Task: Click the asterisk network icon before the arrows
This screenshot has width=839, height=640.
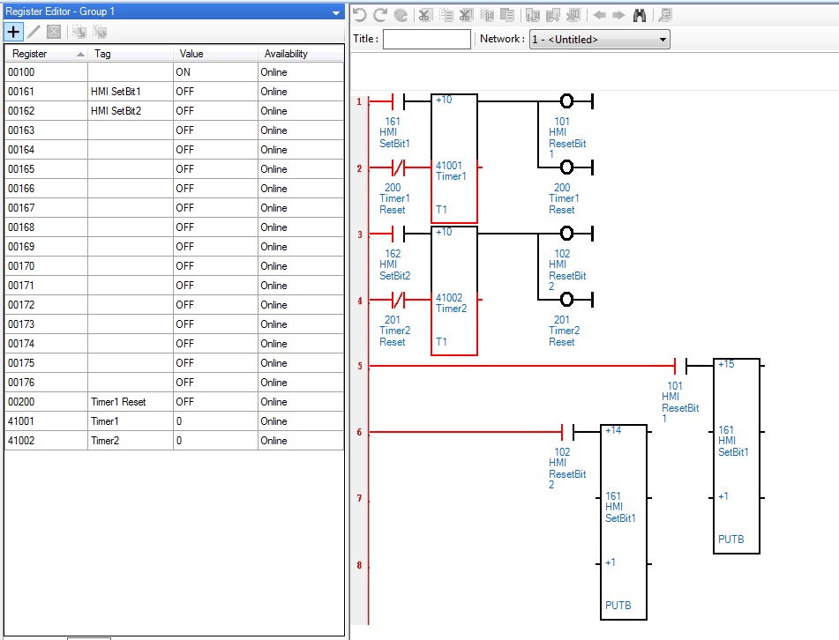Action: click(573, 15)
